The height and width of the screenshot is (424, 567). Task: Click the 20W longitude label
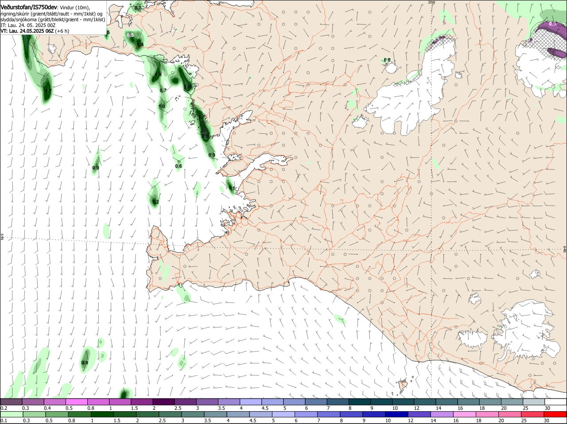pos(431,2)
